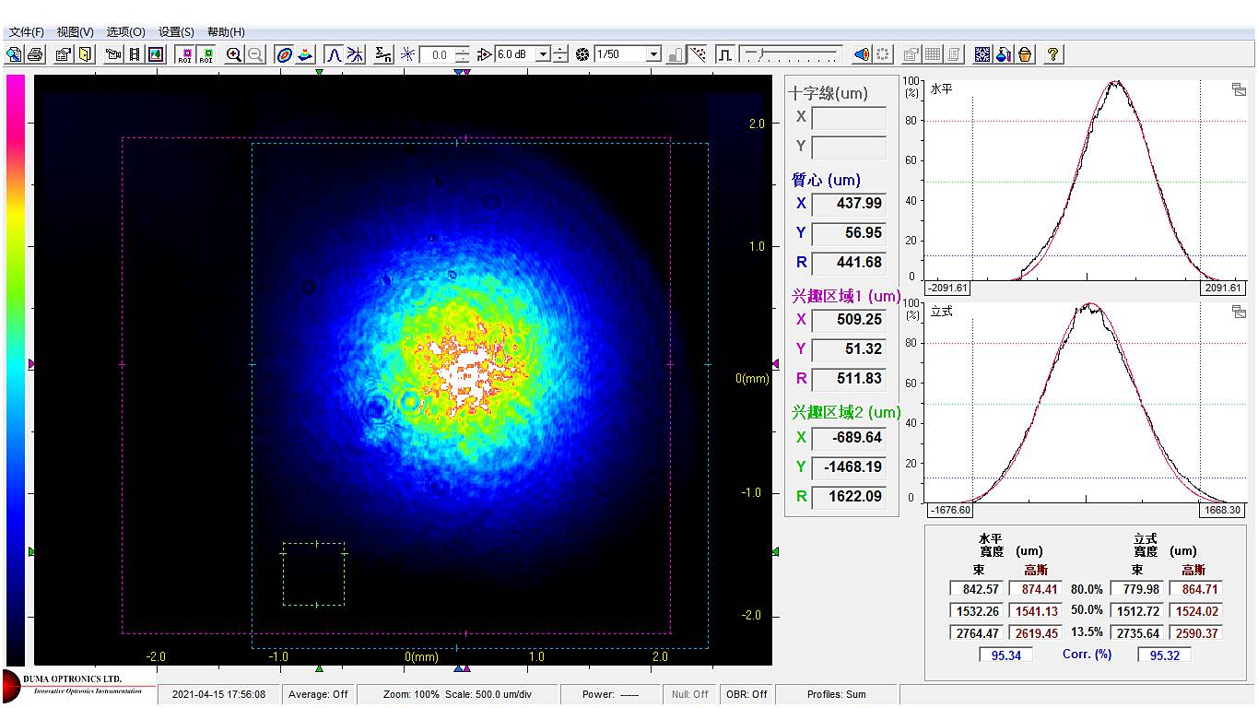
Task: Expand the horizontal profile graph window
Action: (x=1239, y=89)
